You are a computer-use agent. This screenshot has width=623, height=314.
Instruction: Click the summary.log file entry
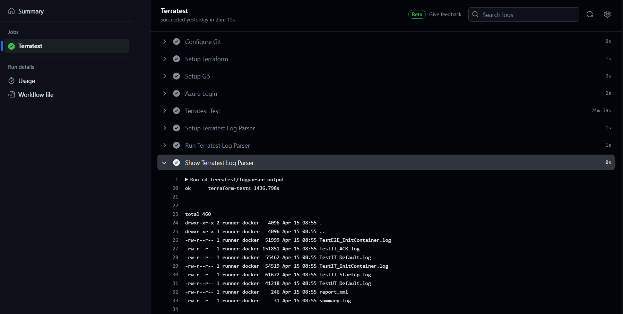click(x=335, y=301)
